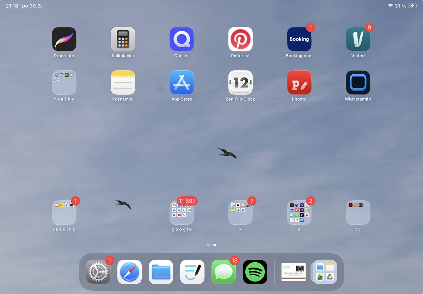Viewport: 423px width, 294px height.
Task: Open the App Library in dock
Action: (x=325, y=272)
